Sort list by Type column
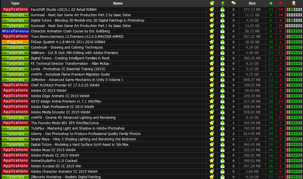Screen dimensions: 303x179 click(15, 3)
